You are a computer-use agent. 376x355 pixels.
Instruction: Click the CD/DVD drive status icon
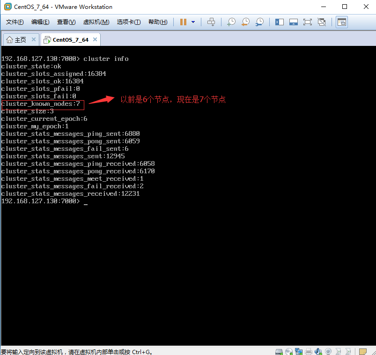coord(289,352)
